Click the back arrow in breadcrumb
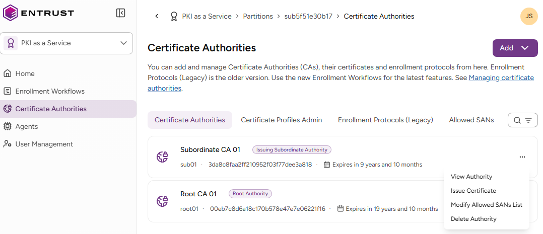This screenshot has width=543, height=234. 157,16
